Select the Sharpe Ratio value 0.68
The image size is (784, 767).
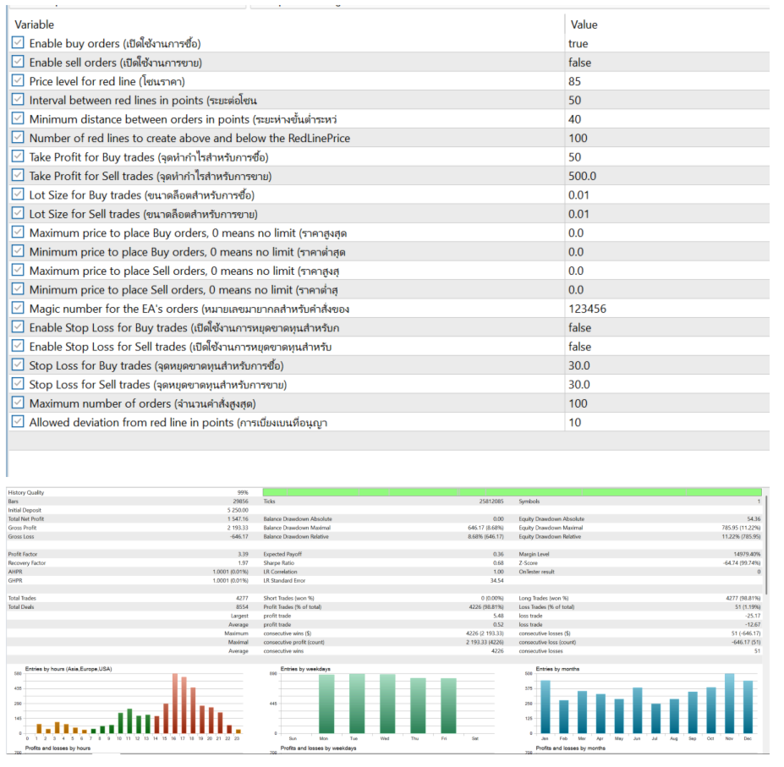point(498,563)
